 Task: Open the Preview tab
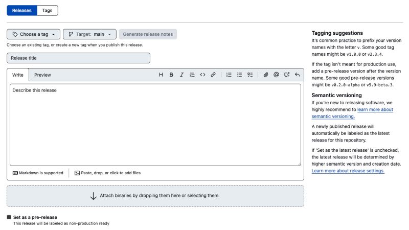pos(42,75)
